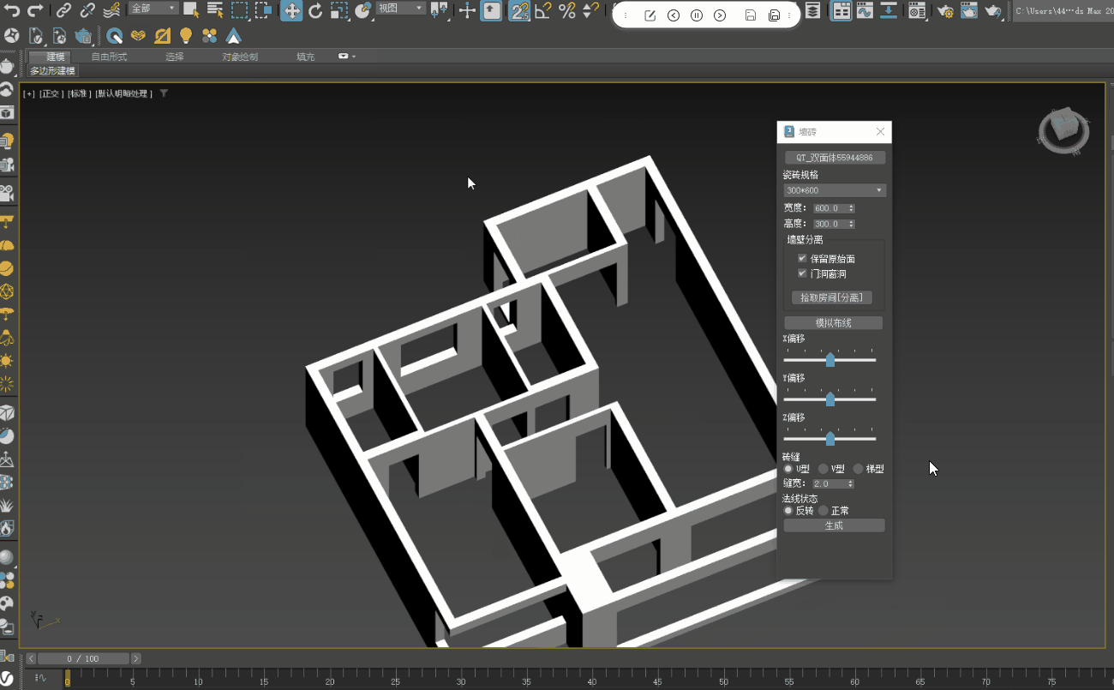Screen dimensions: 1114x690
Task: Choose the Rectangular Selection Region icon
Action: (240, 10)
